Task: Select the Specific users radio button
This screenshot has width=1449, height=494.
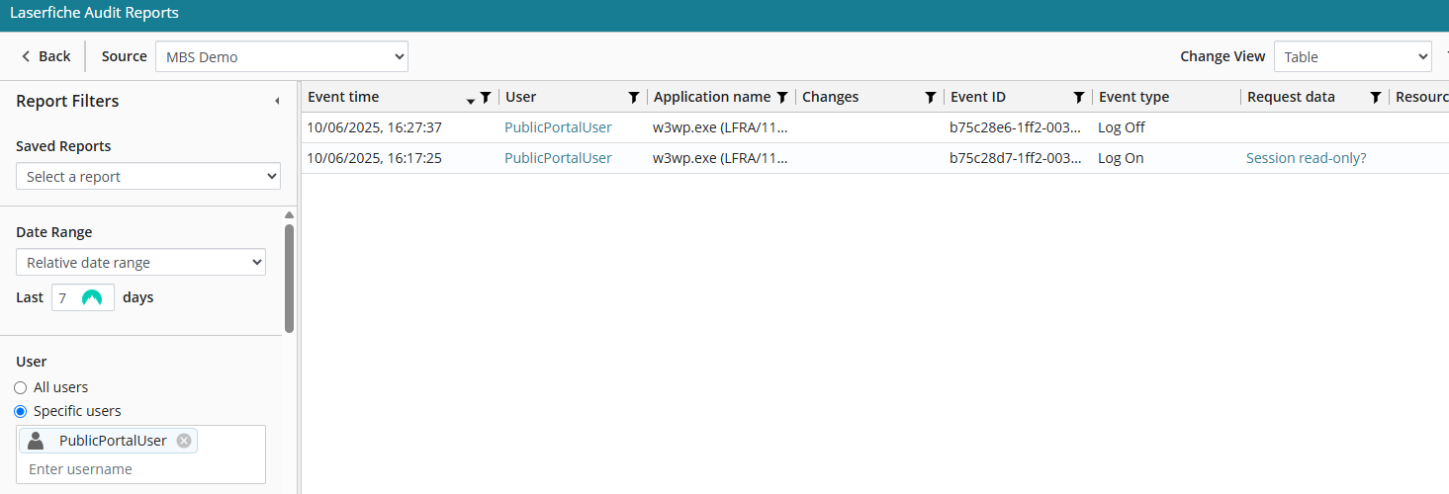Action: [20, 411]
